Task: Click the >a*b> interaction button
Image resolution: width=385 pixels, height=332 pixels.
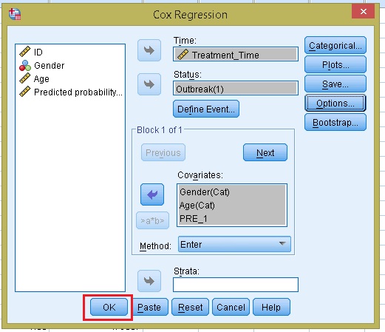Action: pos(152,220)
